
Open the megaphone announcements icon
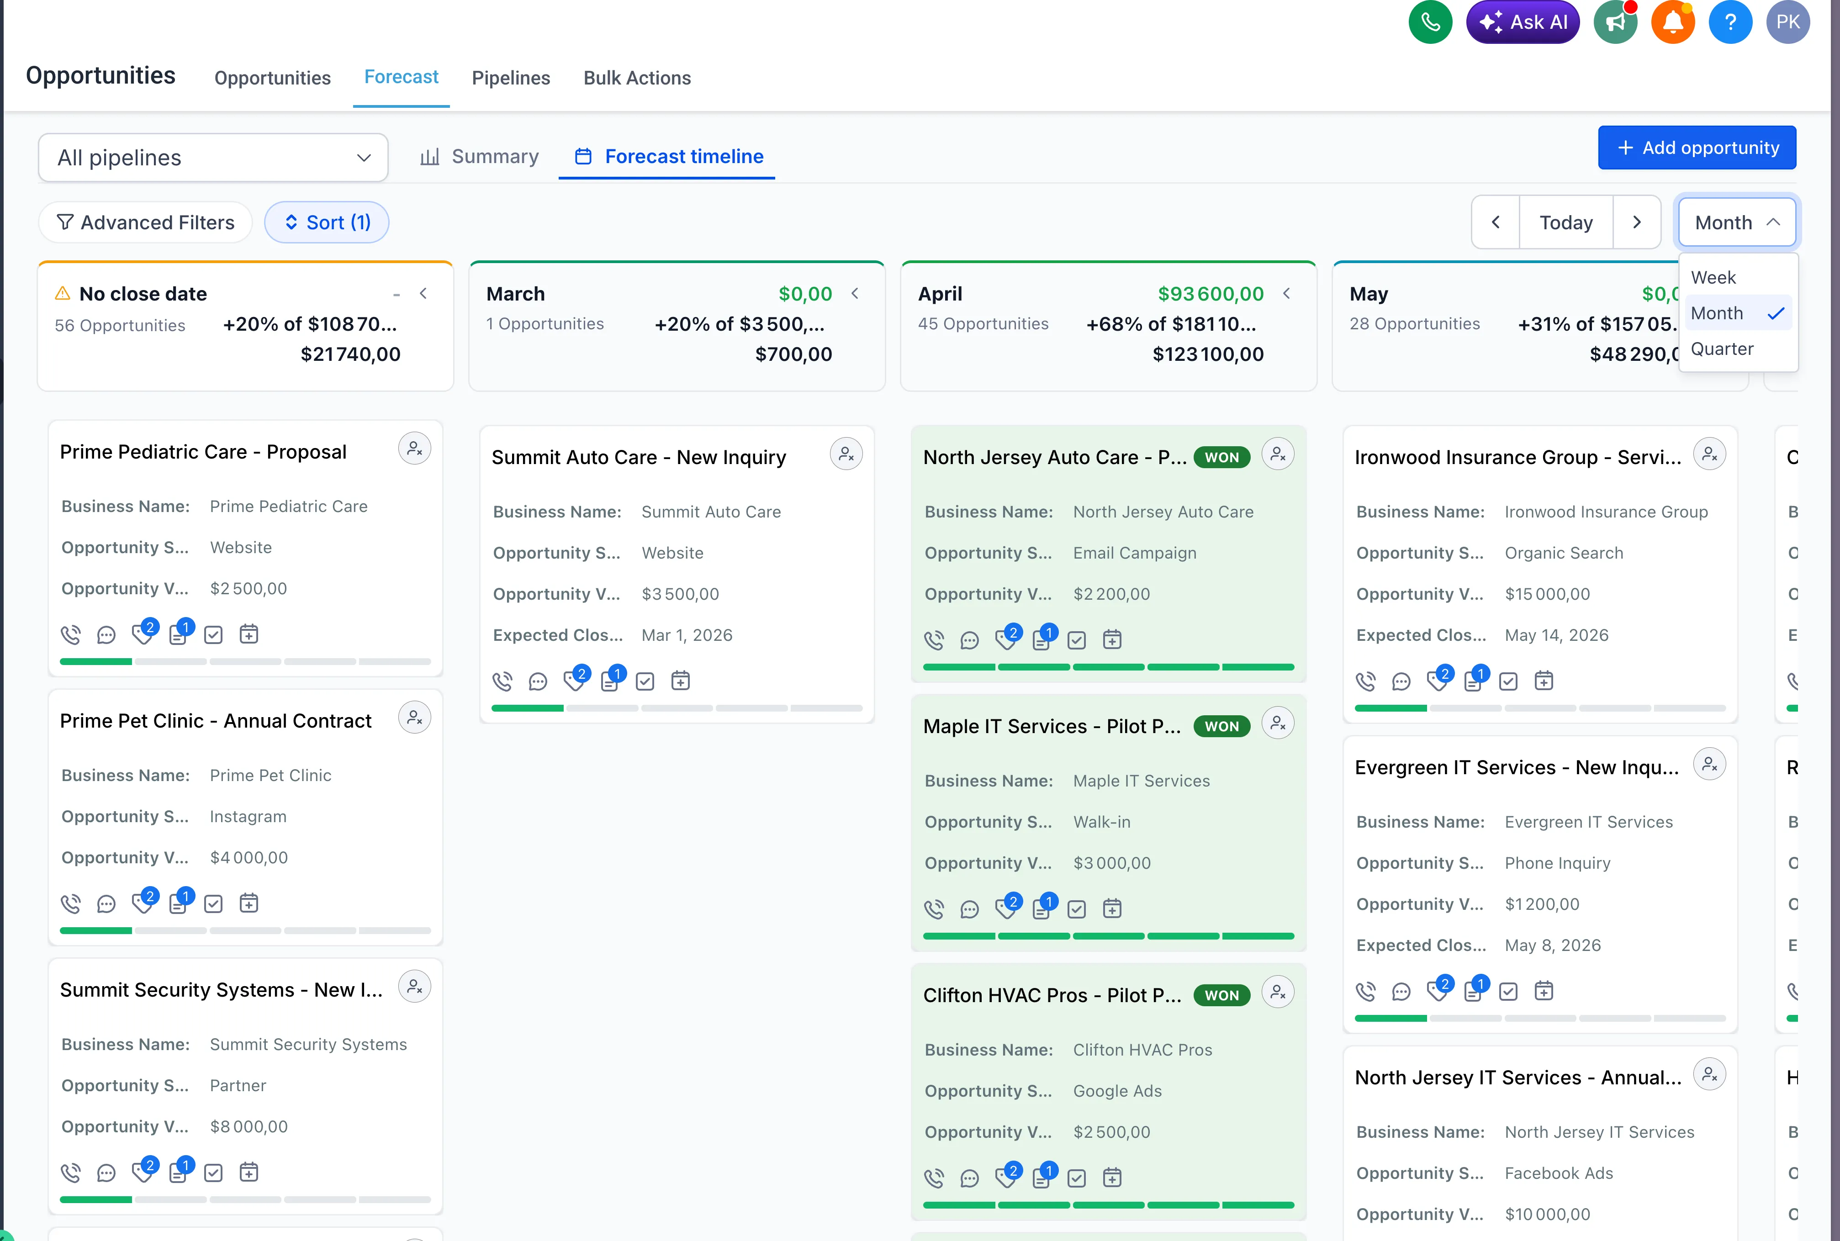click(x=1614, y=22)
